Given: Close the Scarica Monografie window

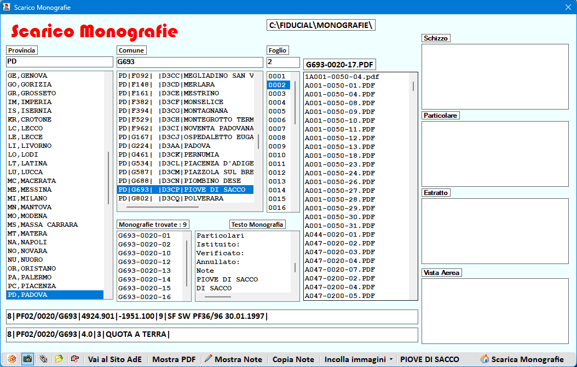Looking at the screenshot, I should pyautogui.click(x=568, y=7).
